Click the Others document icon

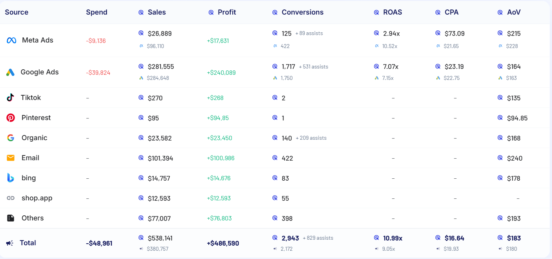pyautogui.click(x=11, y=218)
